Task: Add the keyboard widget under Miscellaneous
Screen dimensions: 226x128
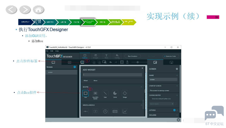Action: (x=115, y=111)
